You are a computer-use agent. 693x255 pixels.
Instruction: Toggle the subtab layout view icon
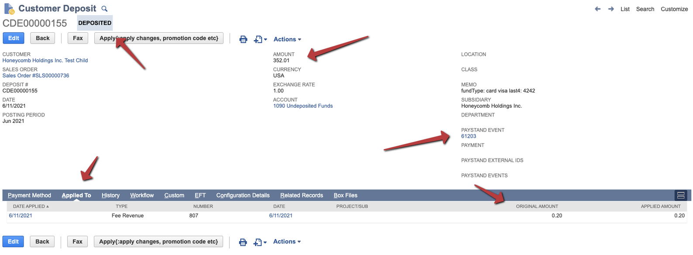(680, 195)
